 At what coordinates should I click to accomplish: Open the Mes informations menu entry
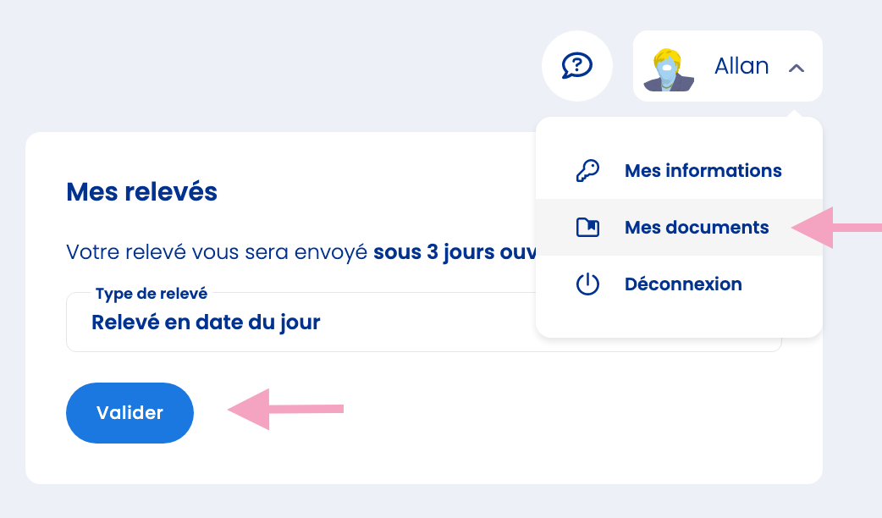(x=703, y=171)
